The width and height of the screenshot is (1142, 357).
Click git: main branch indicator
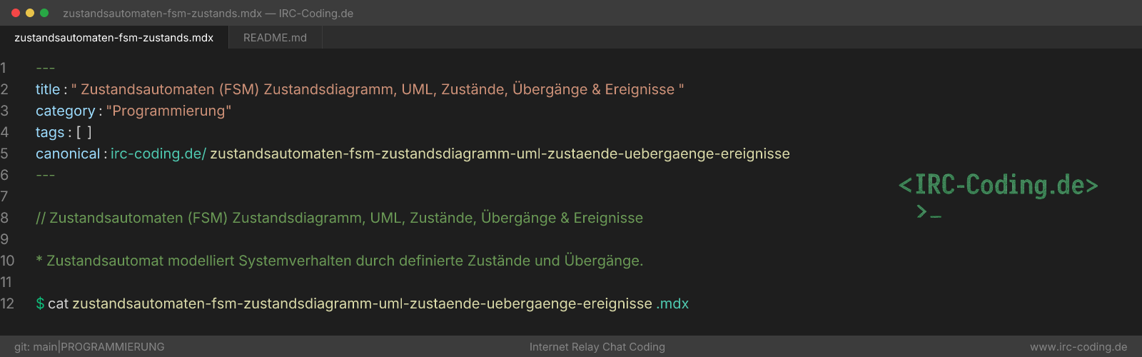click(36, 347)
